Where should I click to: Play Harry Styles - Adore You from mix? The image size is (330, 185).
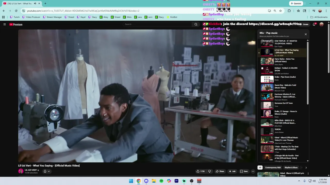click(282, 61)
